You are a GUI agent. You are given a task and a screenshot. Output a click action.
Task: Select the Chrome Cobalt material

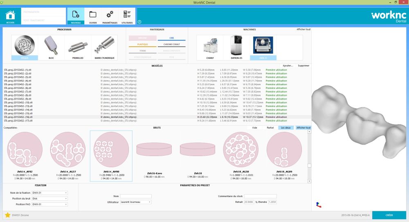pos(172,44)
